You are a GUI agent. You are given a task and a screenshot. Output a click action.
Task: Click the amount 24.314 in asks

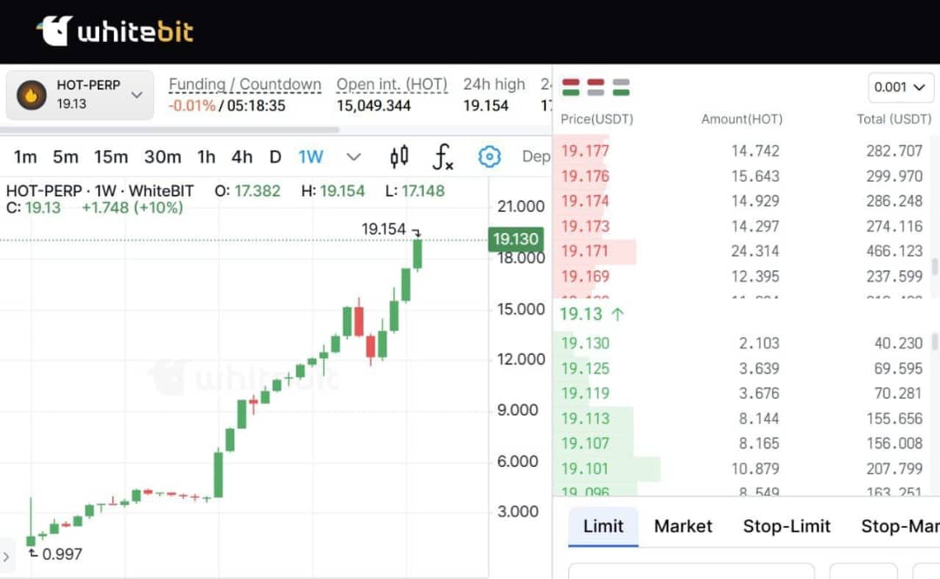click(x=755, y=251)
